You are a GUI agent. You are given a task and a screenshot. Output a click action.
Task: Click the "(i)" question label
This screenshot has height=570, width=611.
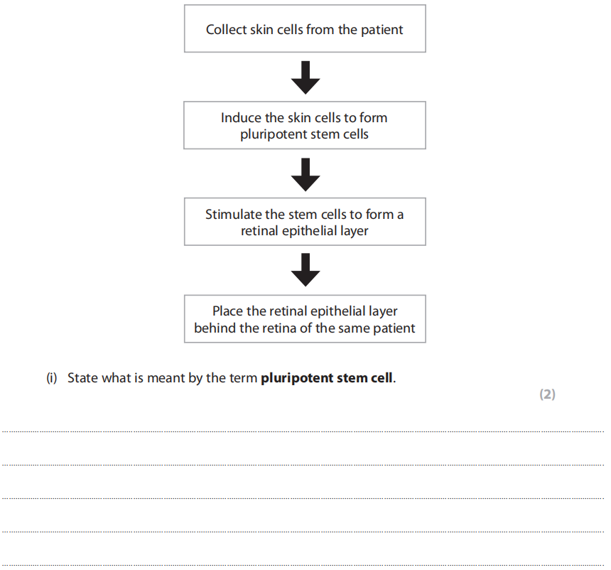(x=52, y=378)
